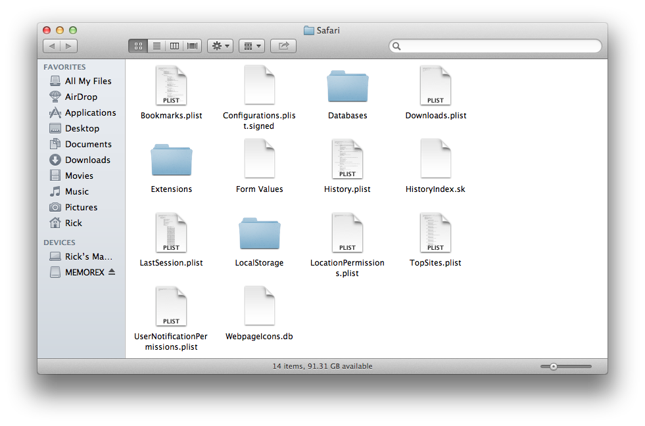Select the UserNotificationPermissions.plist file

[x=172, y=319]
